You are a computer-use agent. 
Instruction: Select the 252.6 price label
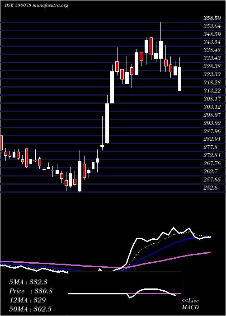210,188
